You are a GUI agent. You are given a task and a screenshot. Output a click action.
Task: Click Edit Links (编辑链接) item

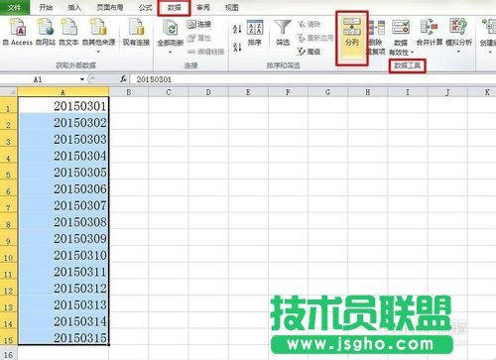coord(205,52)
